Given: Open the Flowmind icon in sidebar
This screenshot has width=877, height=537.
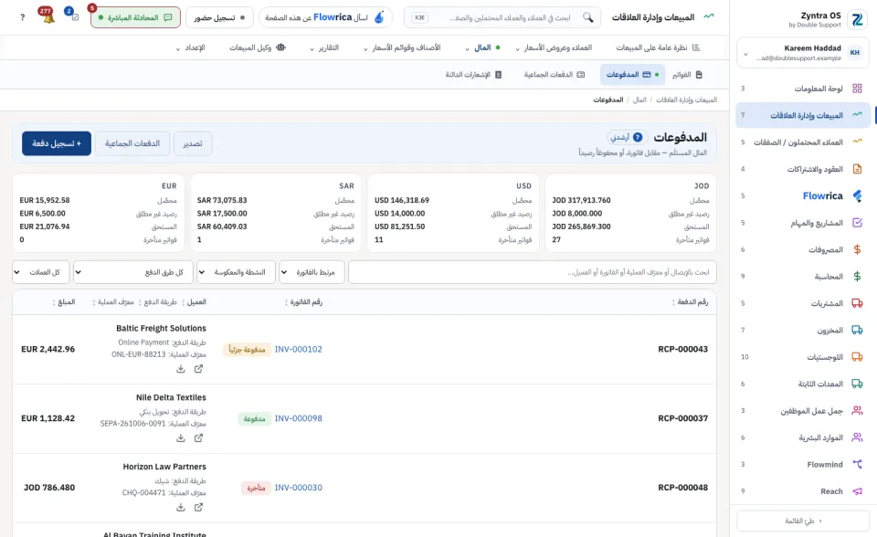Looking at the screenshot, I should 857,464.
